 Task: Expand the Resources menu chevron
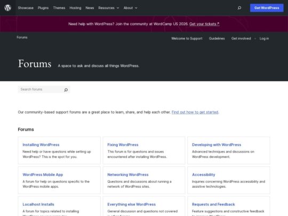[118, 8]
